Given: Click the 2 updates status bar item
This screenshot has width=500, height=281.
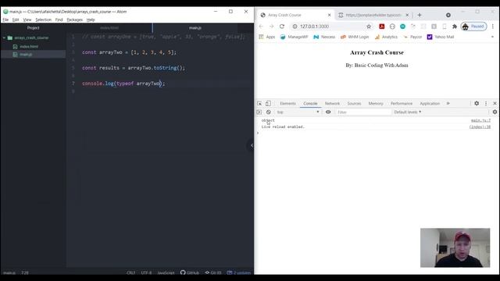Looking at the screenshot, I should [239, 272].
